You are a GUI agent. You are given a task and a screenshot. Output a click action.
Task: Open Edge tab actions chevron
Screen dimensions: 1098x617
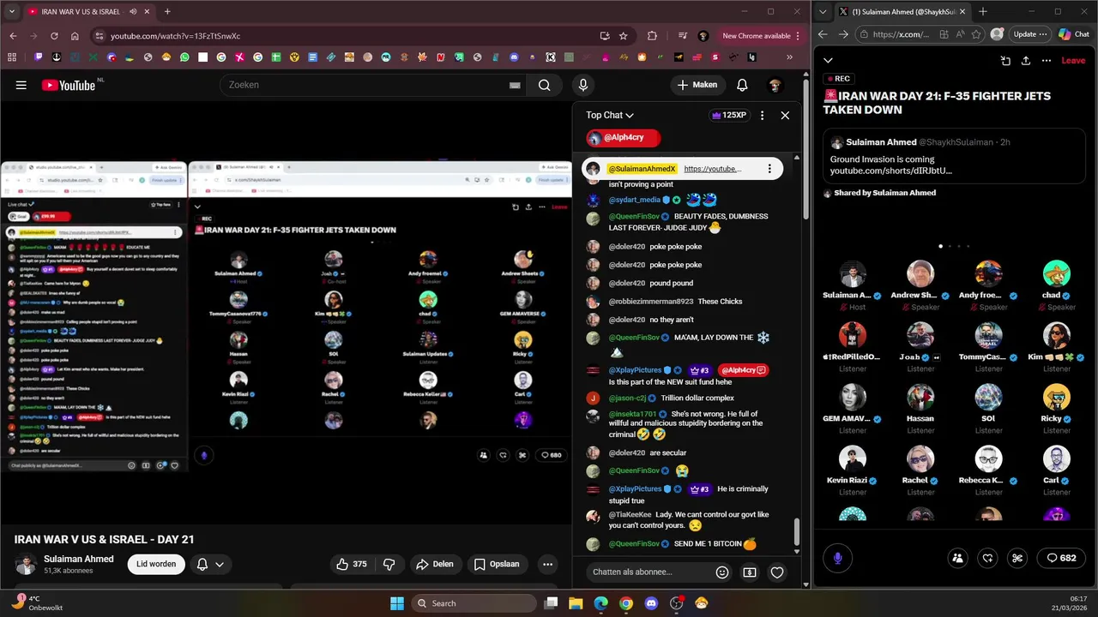pos(824,12)
